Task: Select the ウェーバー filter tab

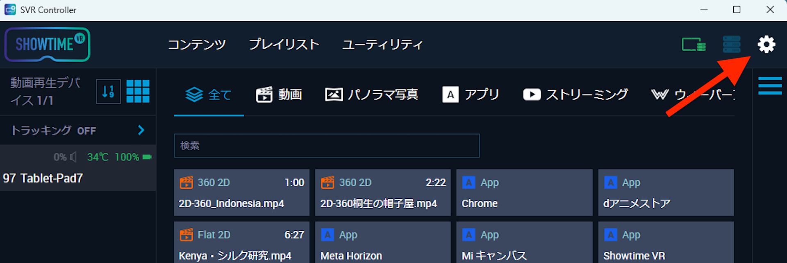Action: tap(693, 95)
